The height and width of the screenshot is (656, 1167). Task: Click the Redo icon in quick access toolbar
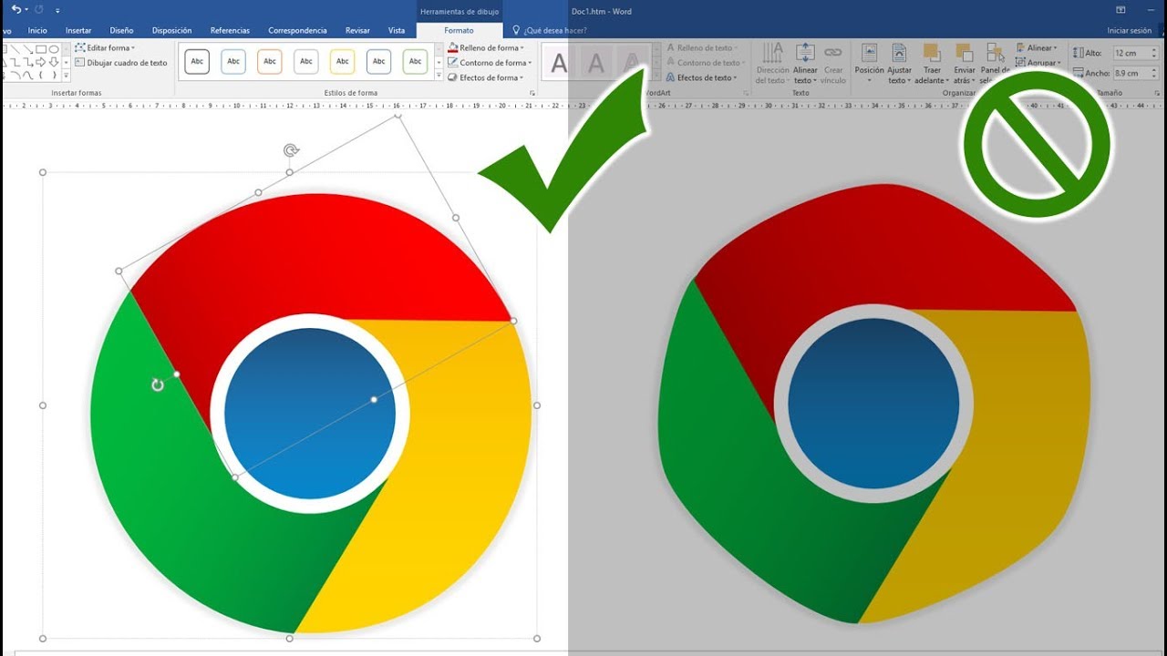(x=38, y=9)
